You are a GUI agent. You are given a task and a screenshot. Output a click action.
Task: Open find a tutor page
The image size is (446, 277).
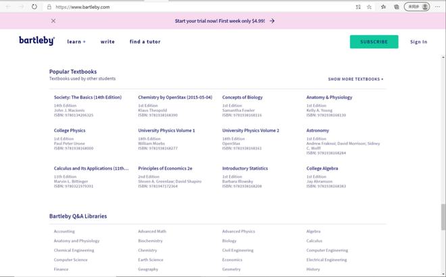(x=144, y=42)
